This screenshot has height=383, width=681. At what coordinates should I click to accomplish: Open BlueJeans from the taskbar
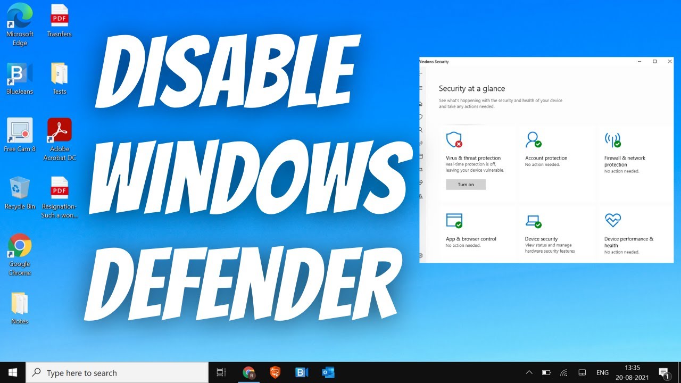(x=302, y=372)
